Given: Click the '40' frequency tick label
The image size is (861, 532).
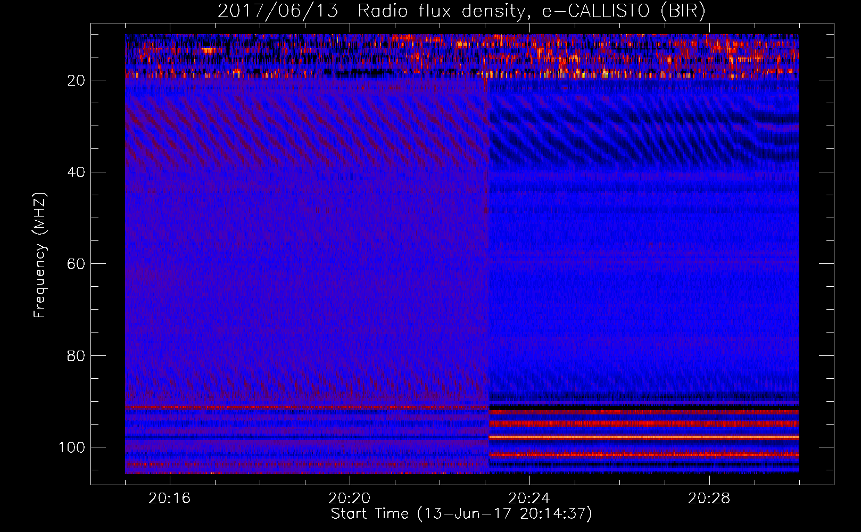Looking at the screenshot, I should (x=77, y=172).
